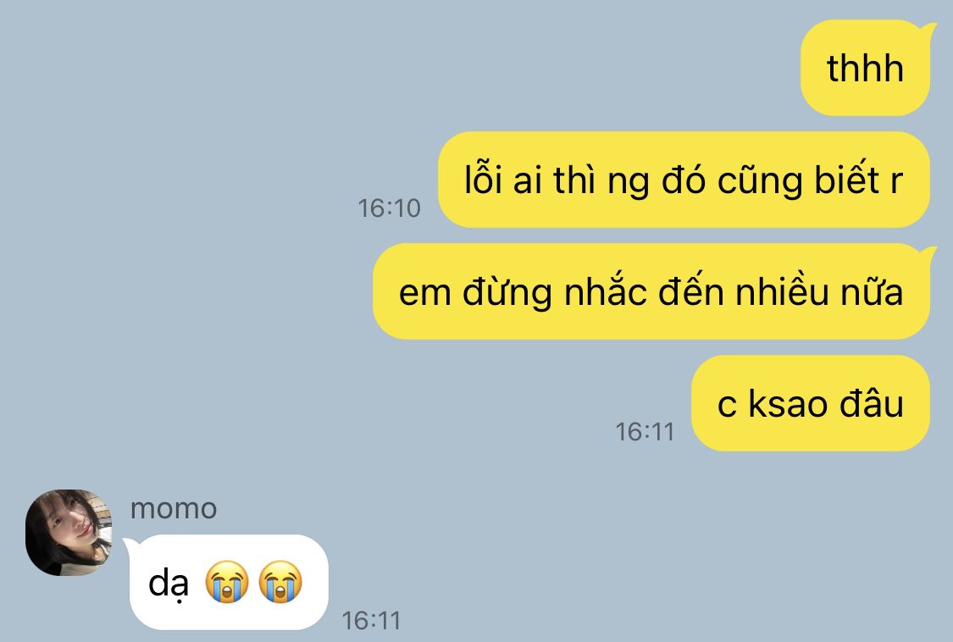Click the word "em" starting the third message

[x=424, y=293]
